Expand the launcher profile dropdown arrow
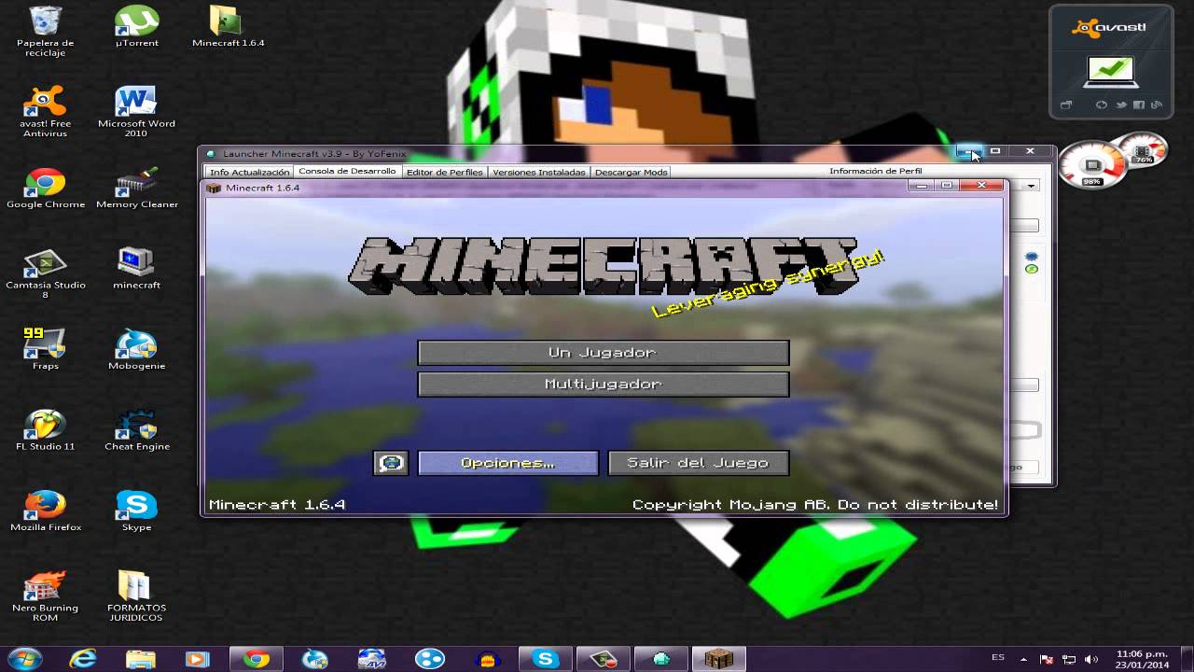1194x672 pixels. (1031, 186)
